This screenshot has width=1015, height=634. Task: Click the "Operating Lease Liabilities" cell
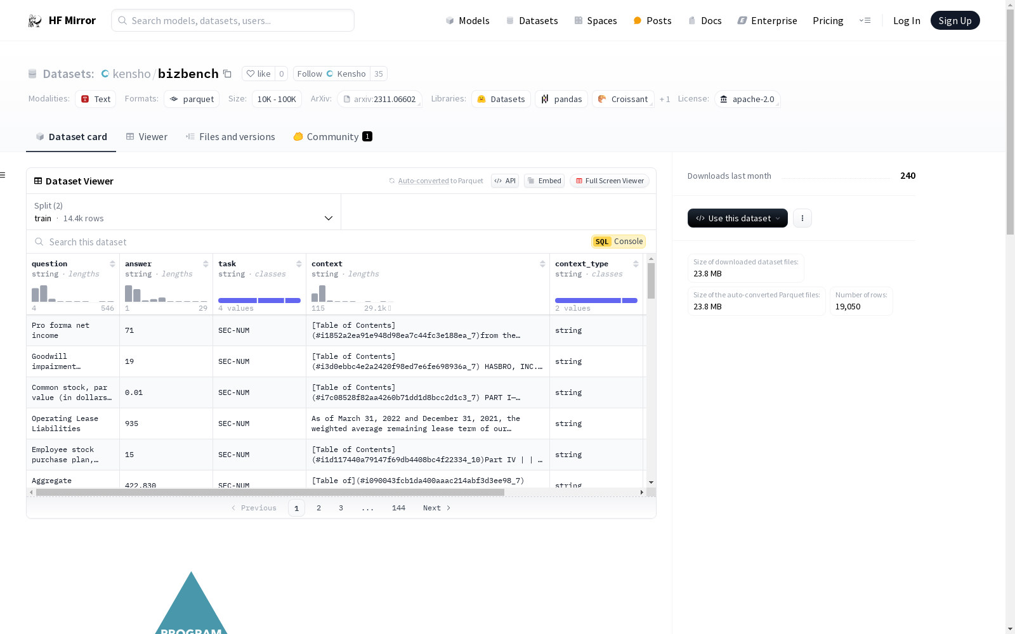pos(73,424)
